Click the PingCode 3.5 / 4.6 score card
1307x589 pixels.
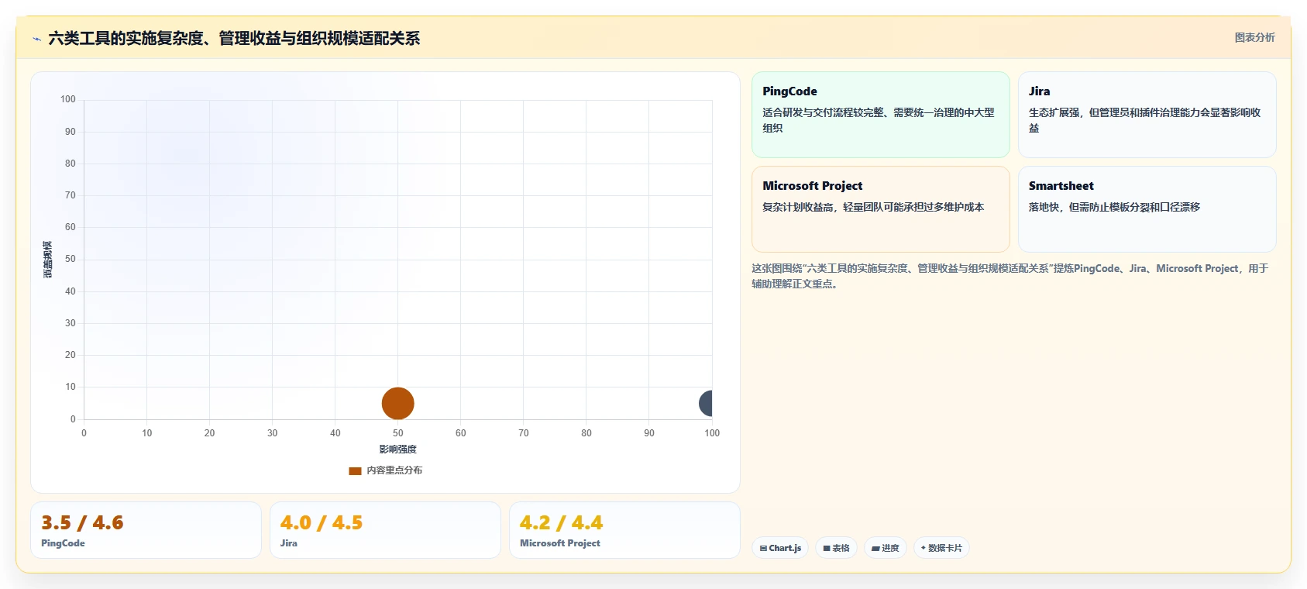click(146, 530)
